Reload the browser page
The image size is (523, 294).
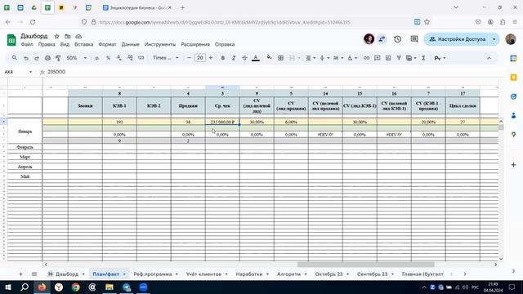click(x=33, y=22)
